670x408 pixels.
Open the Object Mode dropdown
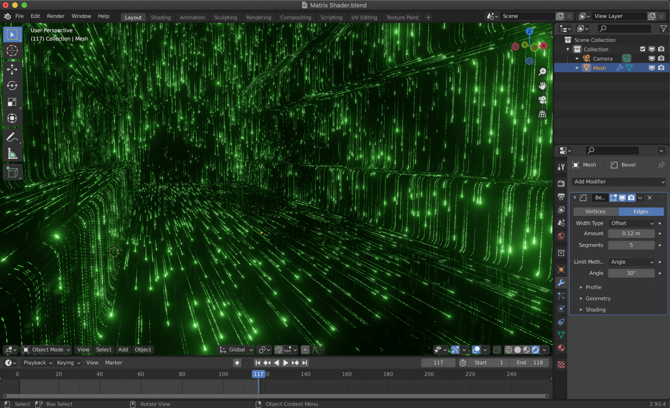tap(47, 350)
